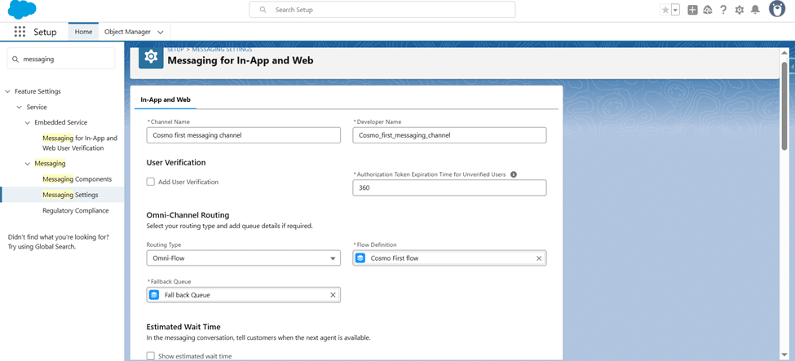Click the Messaging Settings gear page icon

tap(151, 57)
